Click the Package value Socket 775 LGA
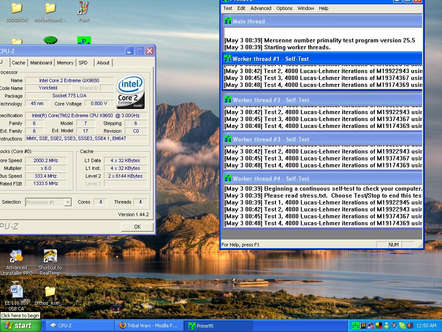442x332 pixels. 69,96
